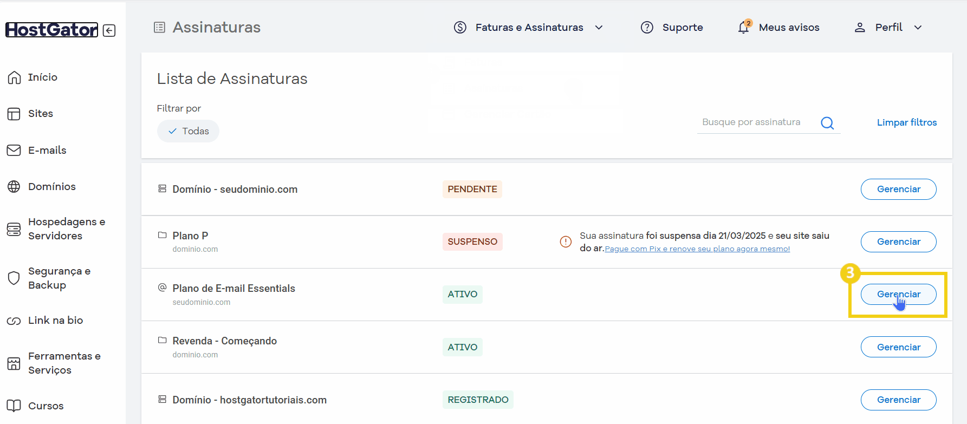Viewport: 967px width, 424px height.
Task: Open Link na bio menu
Action: 55,321
